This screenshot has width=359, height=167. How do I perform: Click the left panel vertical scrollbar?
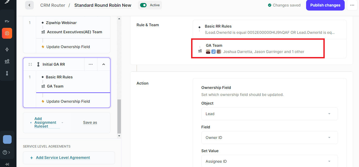[x=119, y=116]
